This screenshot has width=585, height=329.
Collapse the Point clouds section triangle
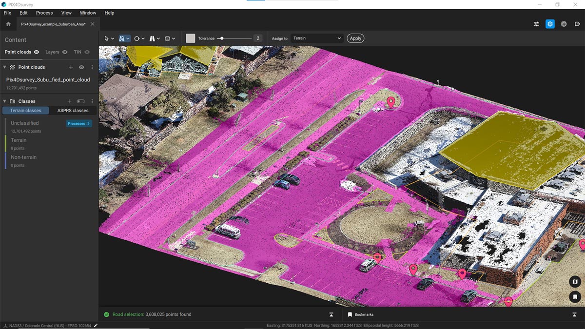tap(4, 67)
